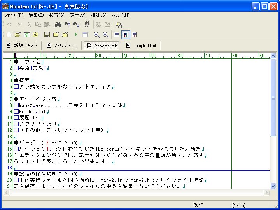Zoom in with the plus magnifier icon
280x210 pixels.
click(96, 35)
